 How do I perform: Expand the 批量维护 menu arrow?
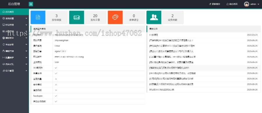(26, 57)
